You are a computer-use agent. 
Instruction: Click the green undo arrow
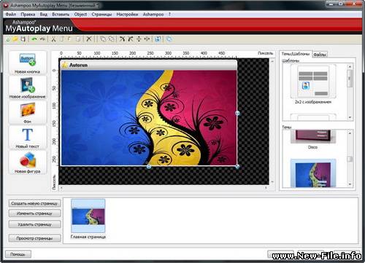coord(34,39)
